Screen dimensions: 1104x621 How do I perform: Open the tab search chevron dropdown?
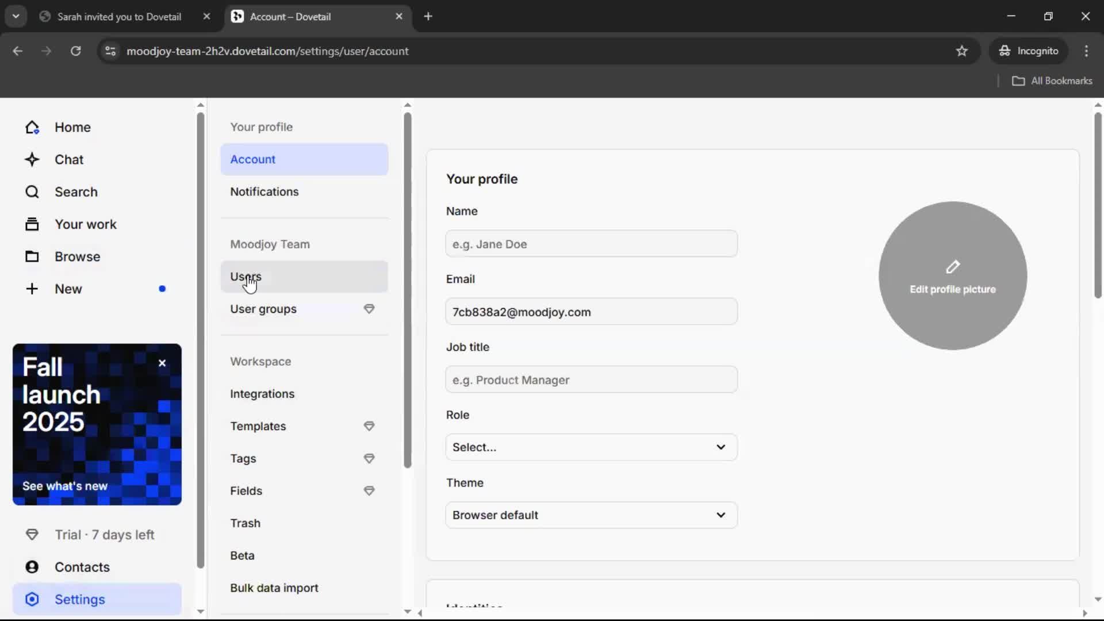[x=16, y=16]
